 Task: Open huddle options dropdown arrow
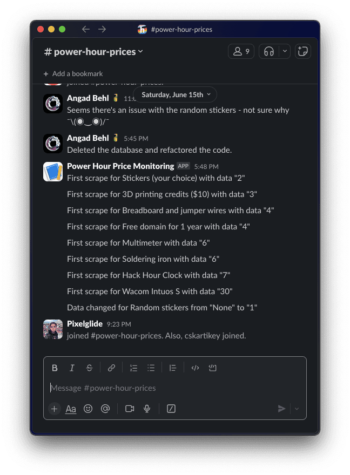[285, 51]
